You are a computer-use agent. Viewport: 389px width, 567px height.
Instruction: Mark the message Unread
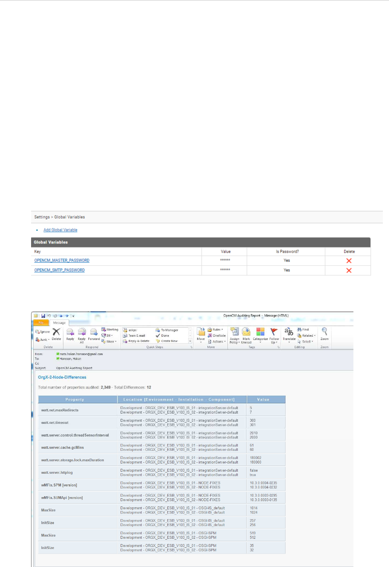[x=246, y=335]
